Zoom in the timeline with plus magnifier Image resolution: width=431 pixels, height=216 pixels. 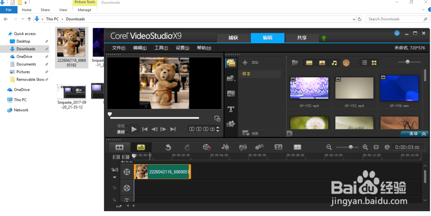pyautogui.click(x=365, y=147)
